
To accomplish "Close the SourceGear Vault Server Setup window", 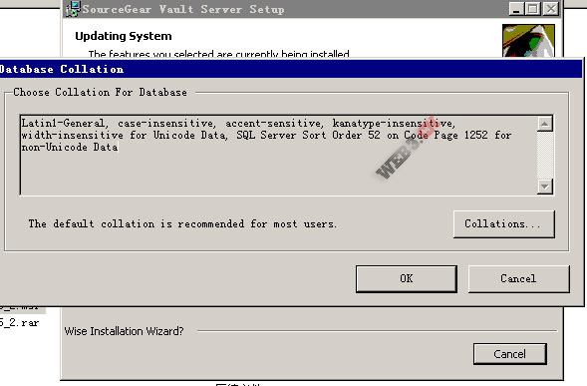I will pyautogui.click(x=551, y=9).
